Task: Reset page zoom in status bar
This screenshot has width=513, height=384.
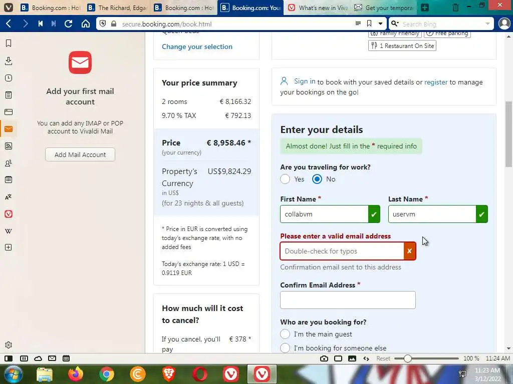Action: (x=383, y=358)
